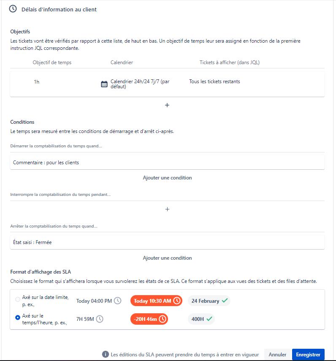Select the 'Axé sur le temps/l'heure' option
Screen dimensions: 336x361
coord(17,318)
